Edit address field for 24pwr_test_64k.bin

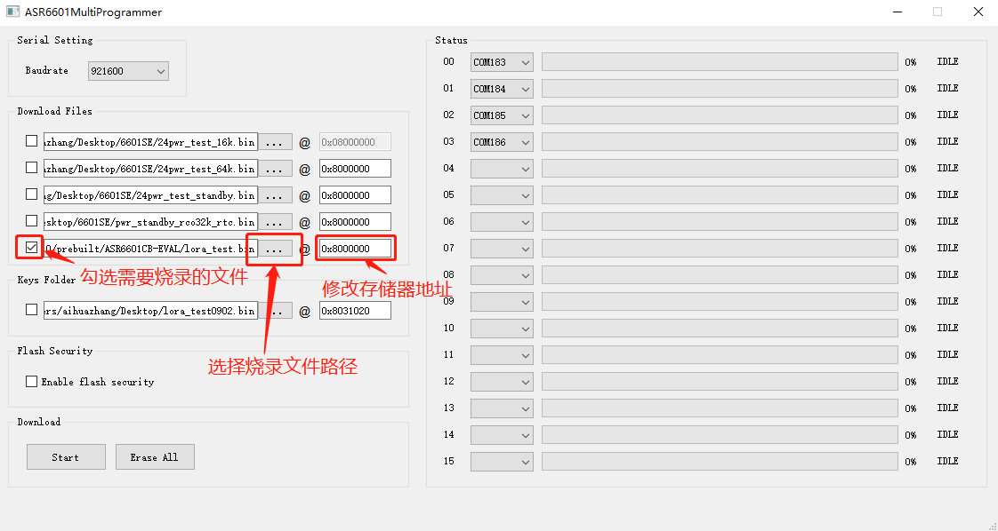(x=355, y=169)
